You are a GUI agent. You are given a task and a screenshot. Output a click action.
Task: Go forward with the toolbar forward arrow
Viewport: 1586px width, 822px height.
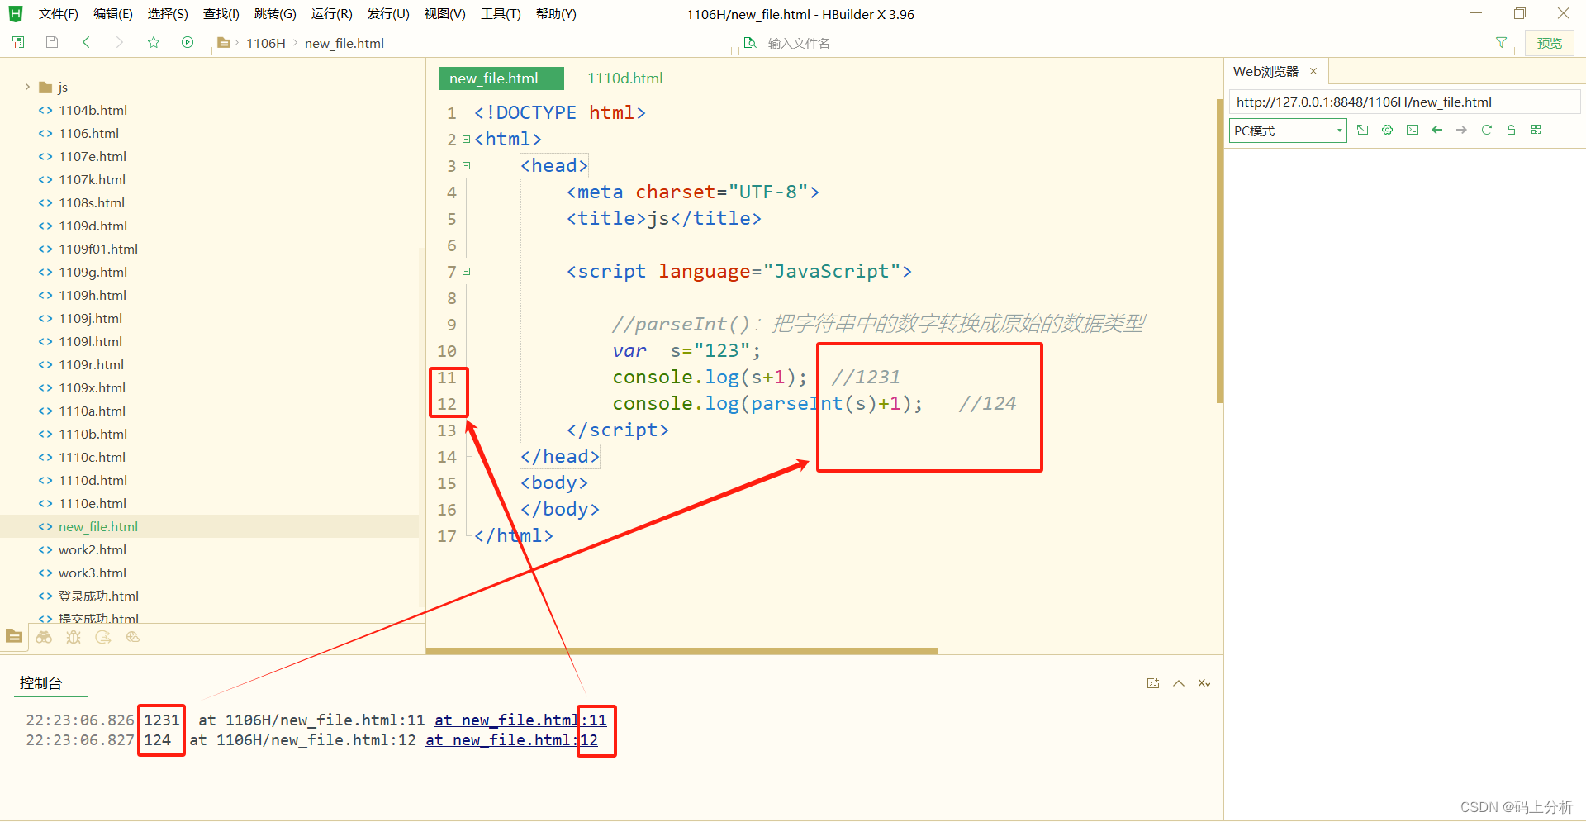pos(120,42)
